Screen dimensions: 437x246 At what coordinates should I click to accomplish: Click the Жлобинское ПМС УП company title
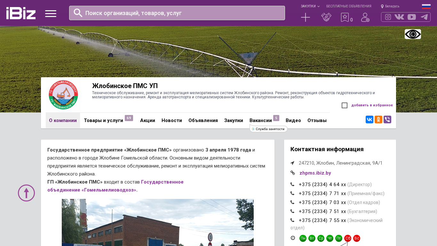coord(125,86)
